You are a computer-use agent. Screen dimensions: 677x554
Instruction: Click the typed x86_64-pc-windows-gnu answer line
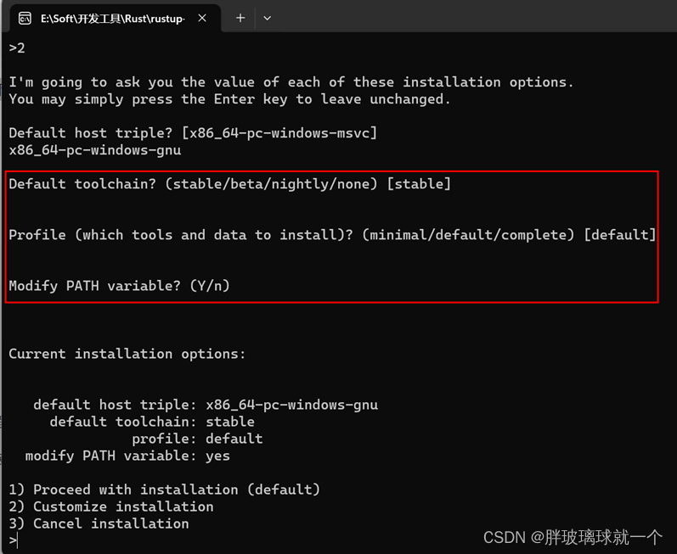[95, 150]
